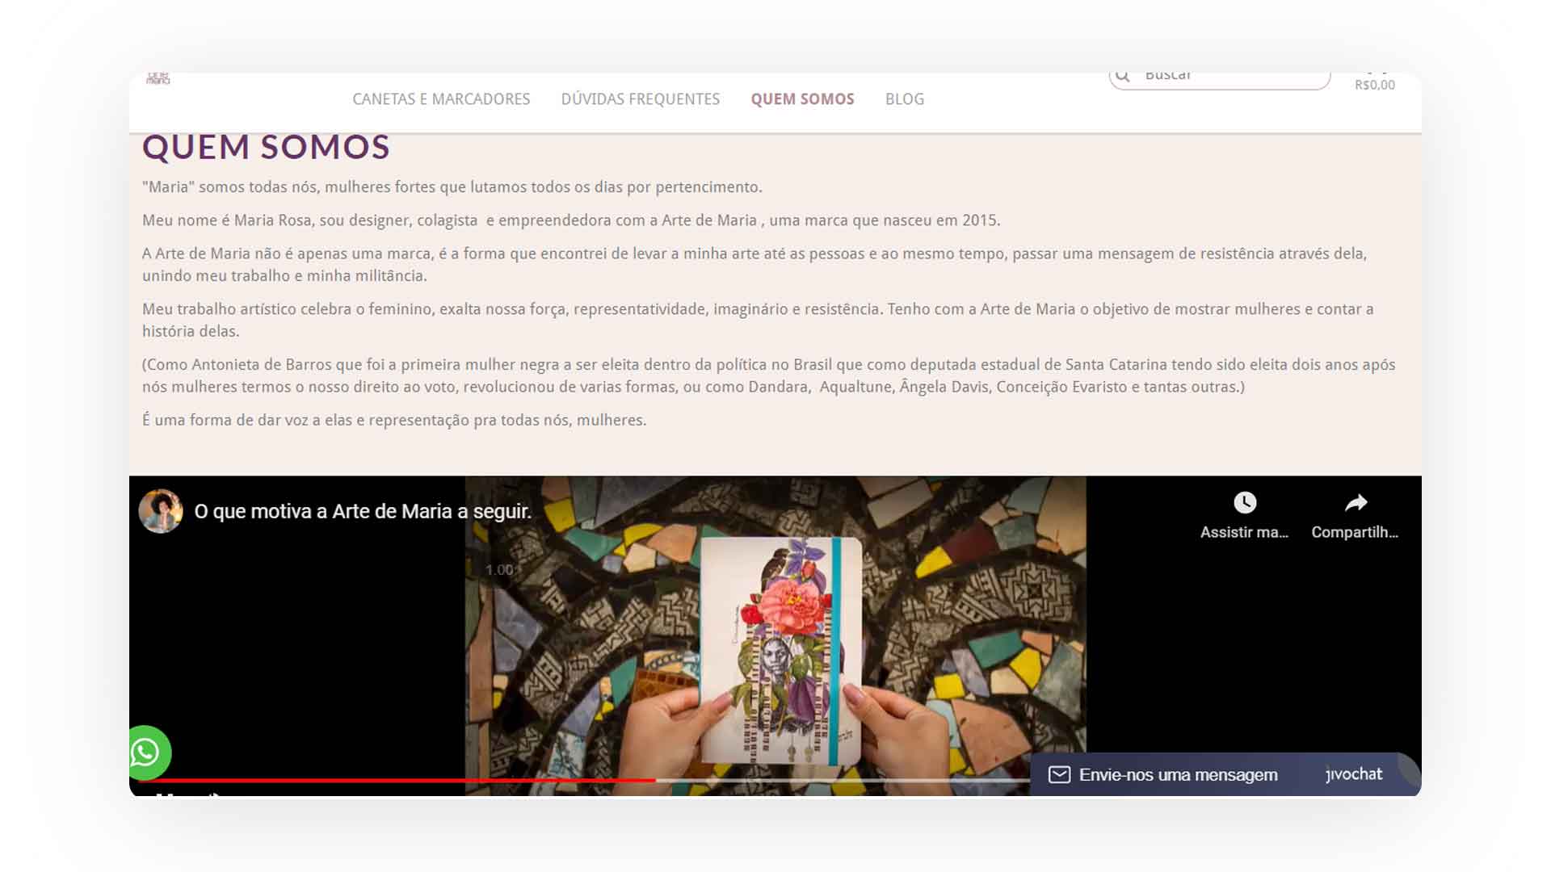
Task: Click the Compartilhar share icon on the video
Action: pos(1356,502)
